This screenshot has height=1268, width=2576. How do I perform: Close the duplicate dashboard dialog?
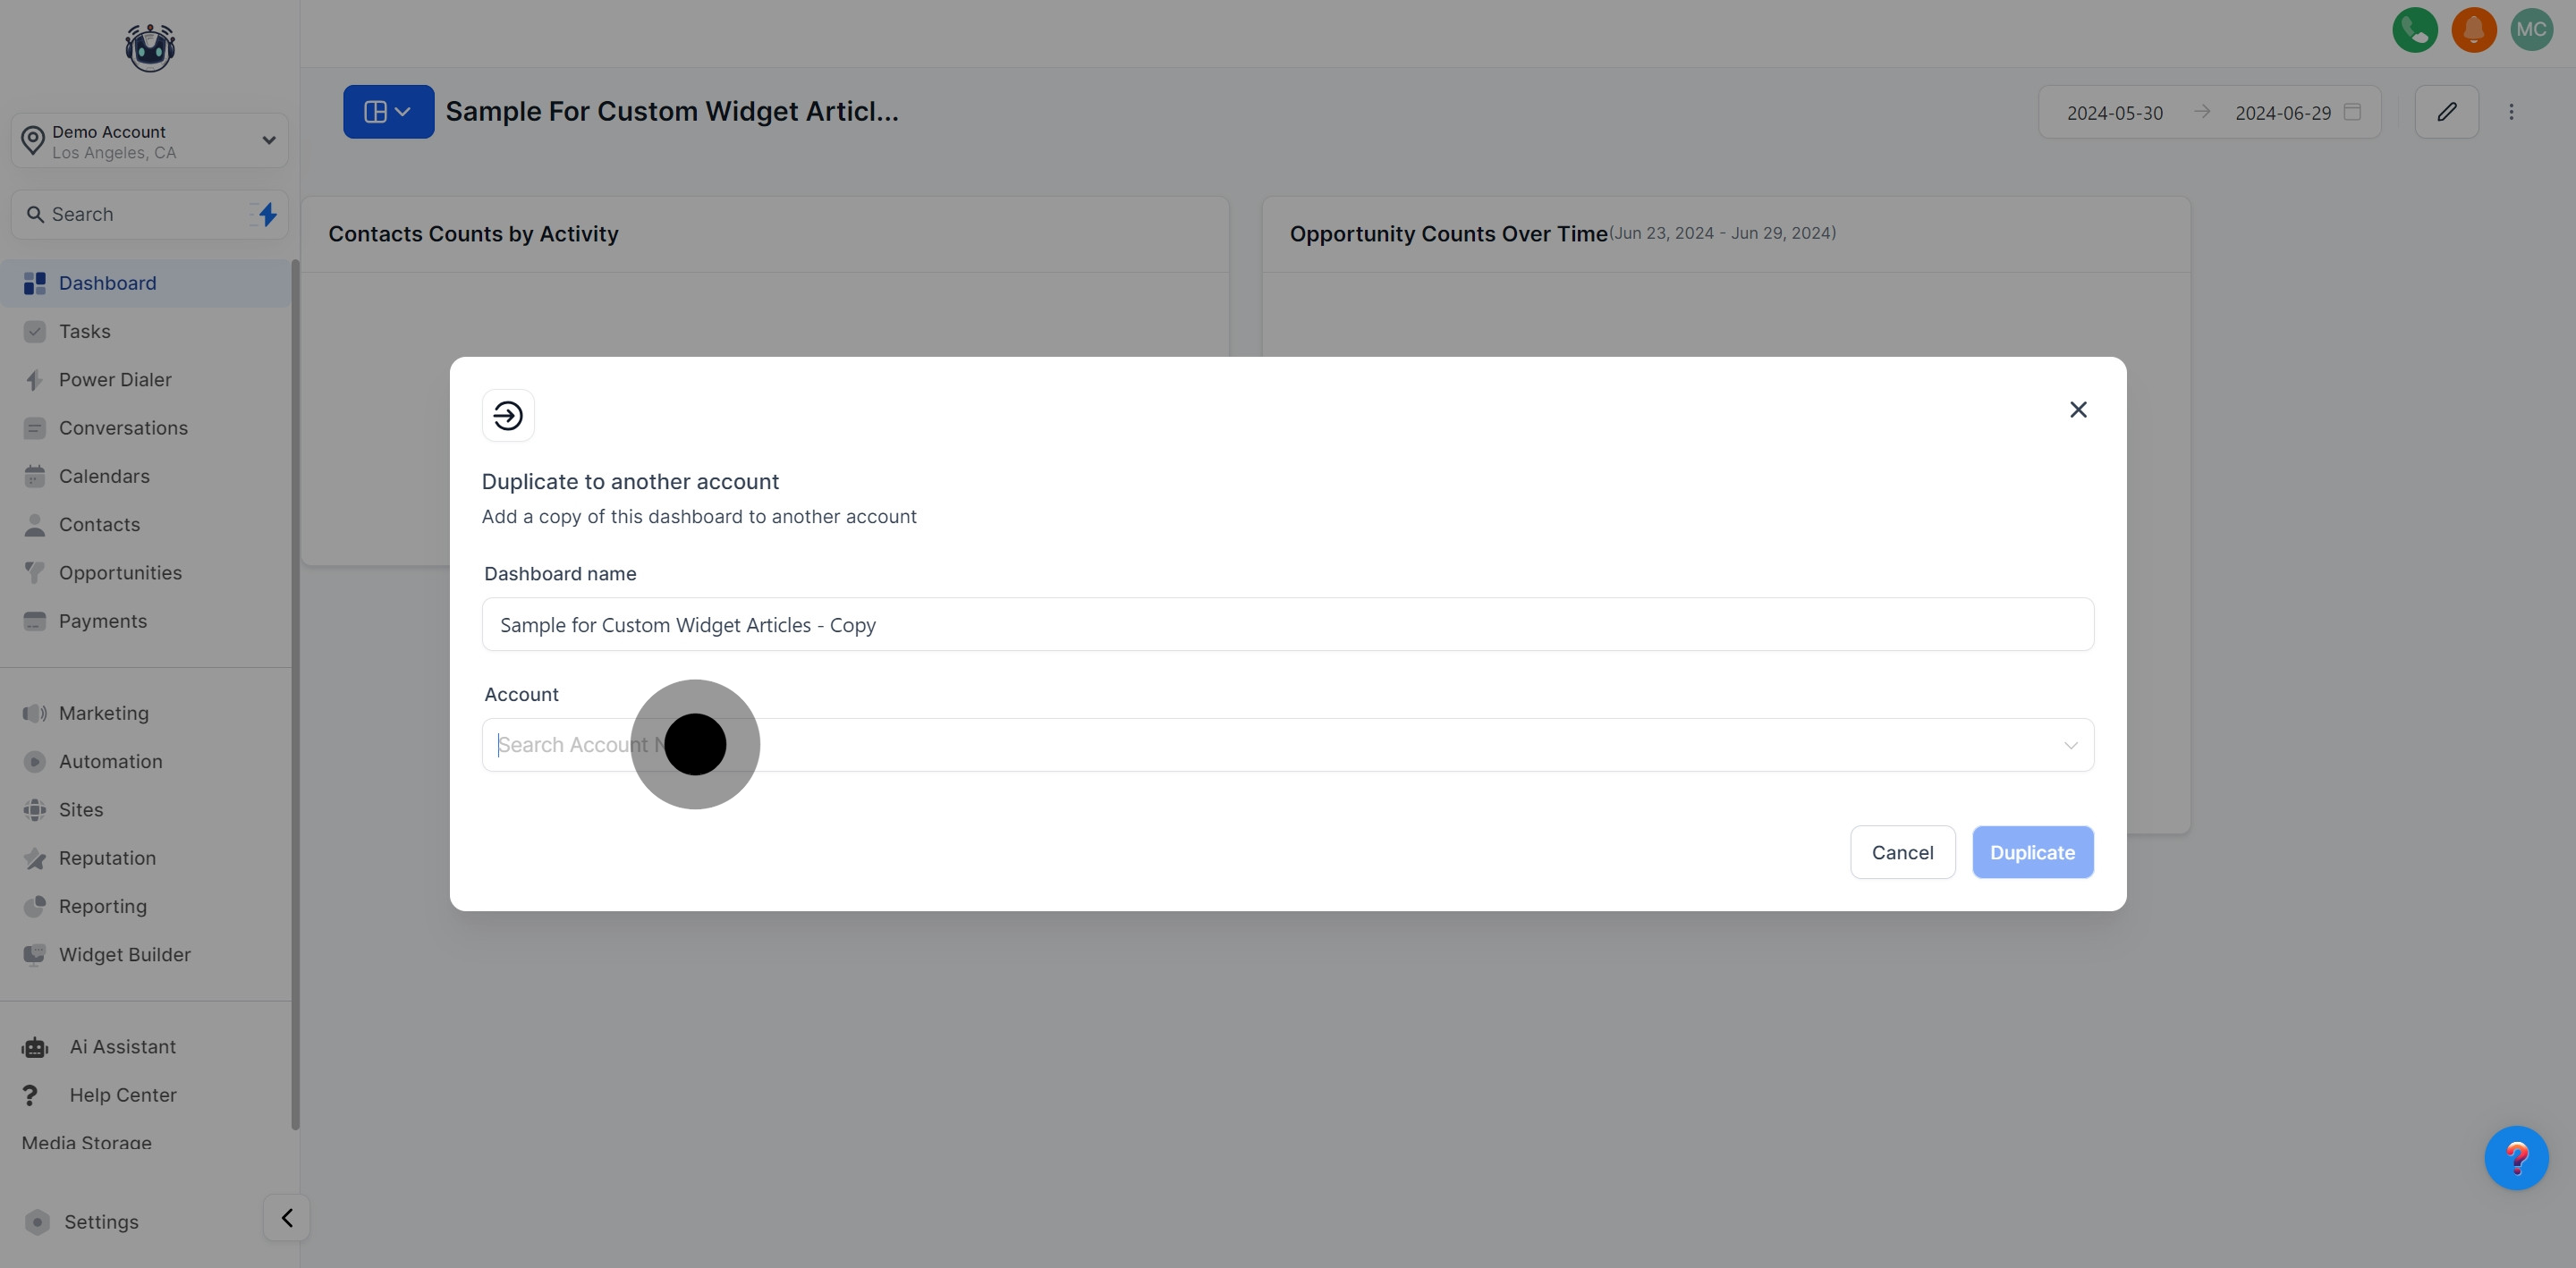pos(2077,410)
